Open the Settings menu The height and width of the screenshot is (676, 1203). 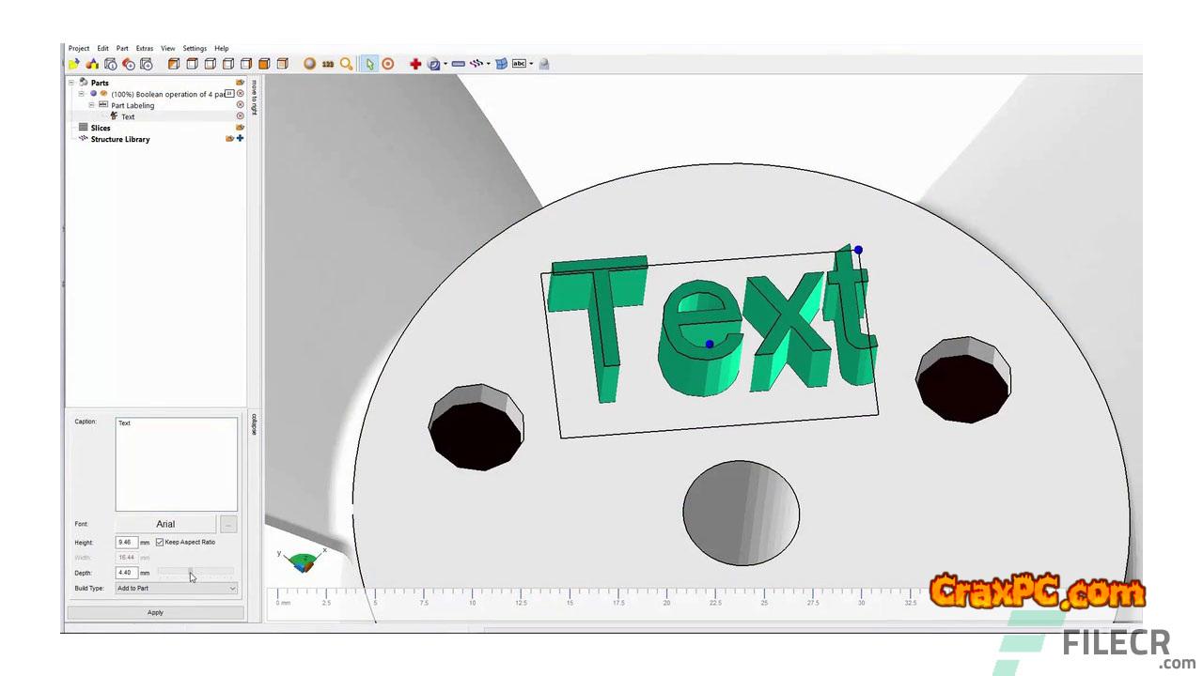point(195,49)
